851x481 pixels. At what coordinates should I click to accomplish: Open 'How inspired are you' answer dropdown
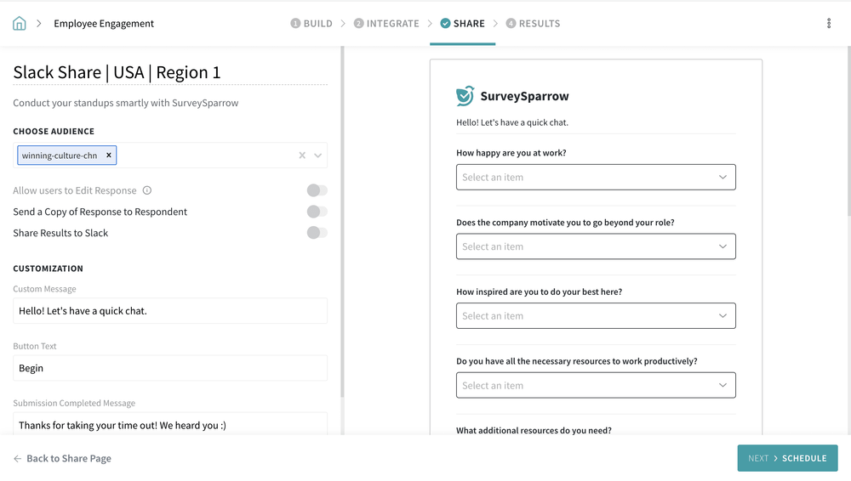596,316
